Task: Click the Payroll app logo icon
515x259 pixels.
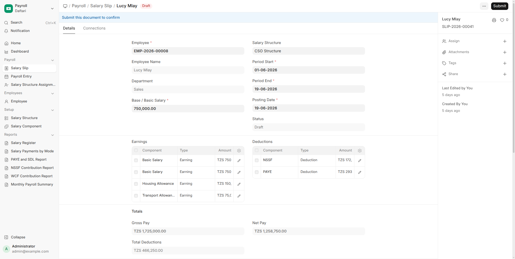Action: 9,9
